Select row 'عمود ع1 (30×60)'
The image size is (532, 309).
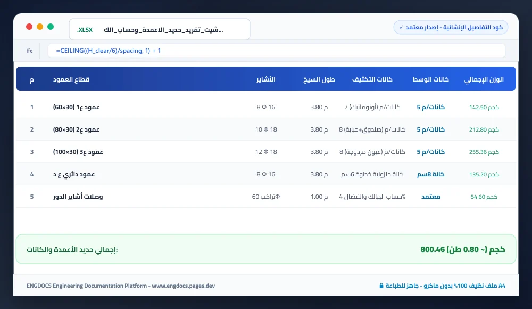(266, 107)
